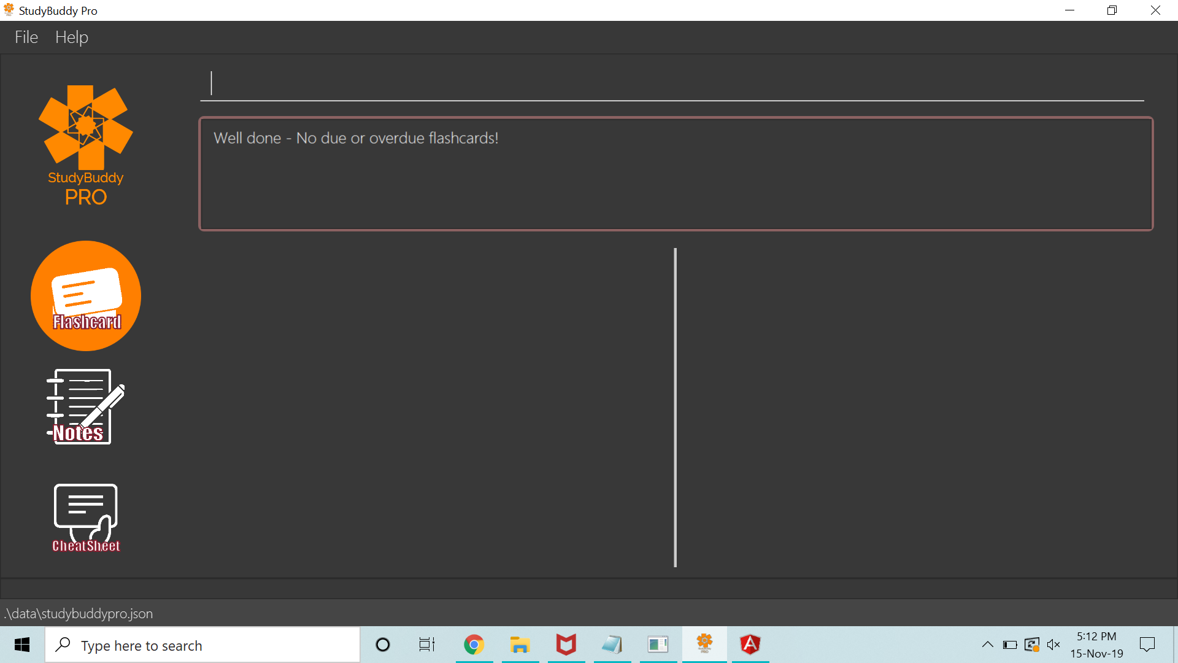Open Cortana circle icon

point(383,645)
